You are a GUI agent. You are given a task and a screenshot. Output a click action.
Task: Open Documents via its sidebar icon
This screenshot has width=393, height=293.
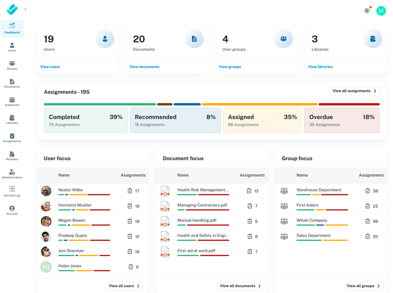coord(12,83)
